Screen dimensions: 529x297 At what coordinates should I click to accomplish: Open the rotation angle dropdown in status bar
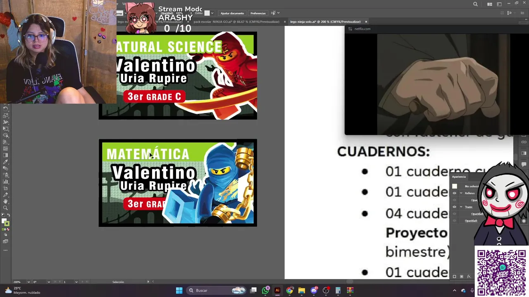coord(49,282)
